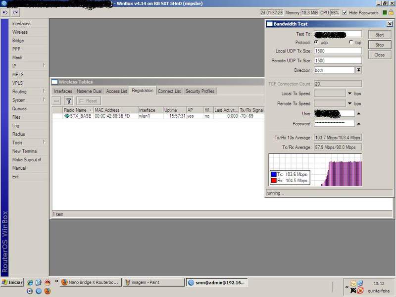Expand hidden tray icons chevron
396x297 pixels.
(347, 287)
